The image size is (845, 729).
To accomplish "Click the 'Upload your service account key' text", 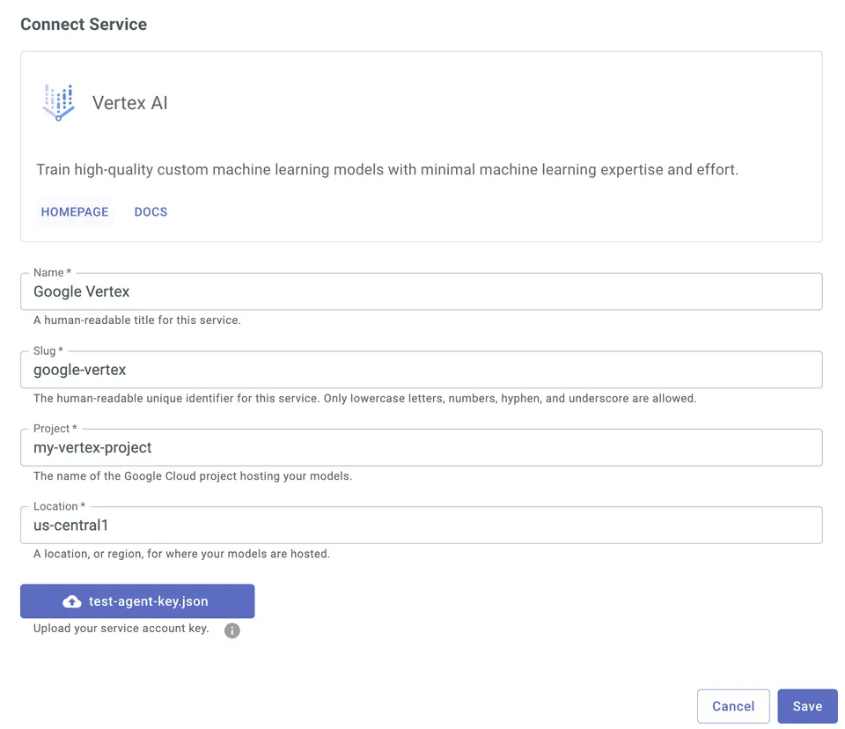I will (121, 629).
